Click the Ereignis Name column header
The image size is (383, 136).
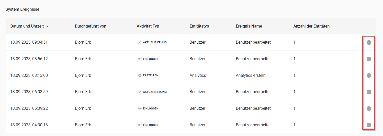(x=249, y=26)
